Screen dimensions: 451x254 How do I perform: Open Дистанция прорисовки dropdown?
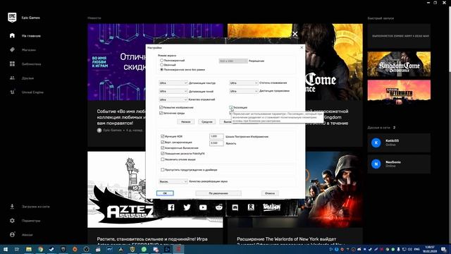coord(243,91)
